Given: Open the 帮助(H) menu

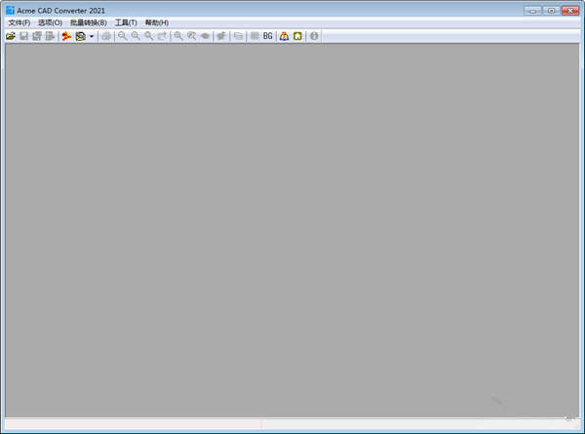Looking at the screenshot, I should [156, 22].
